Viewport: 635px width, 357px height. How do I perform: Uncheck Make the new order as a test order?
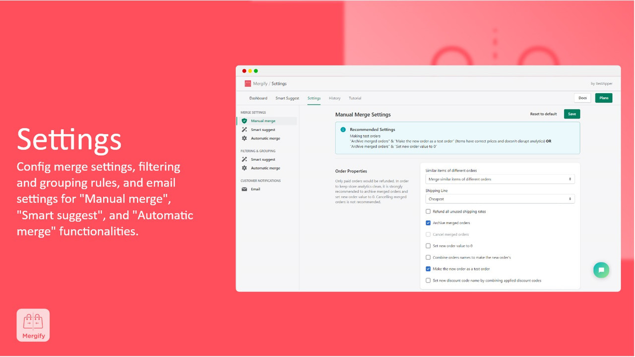click(428, 269)
